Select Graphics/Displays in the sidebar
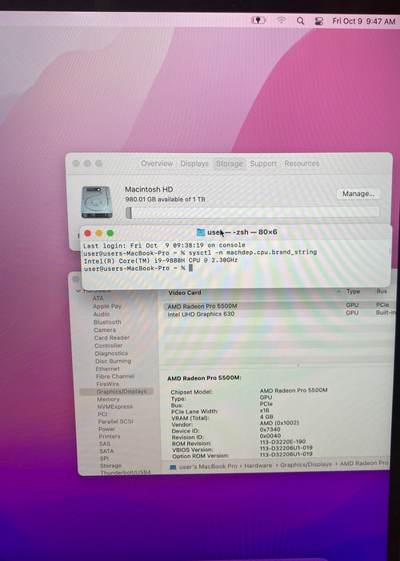 point(117,392)
